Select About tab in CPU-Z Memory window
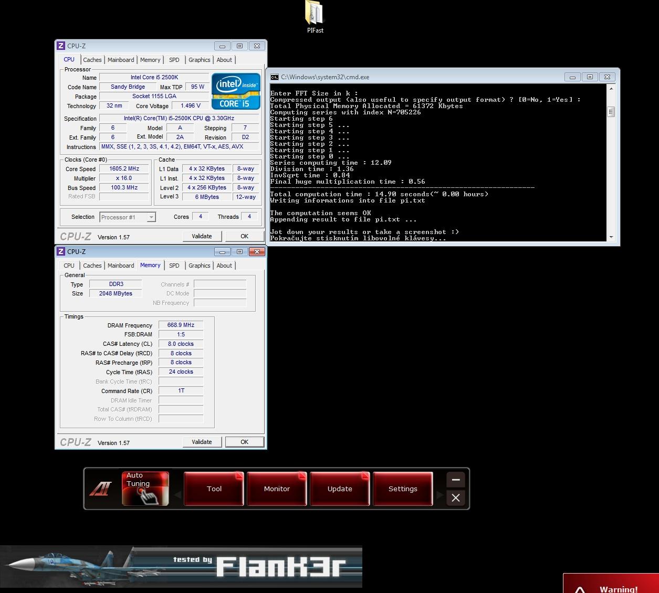 coord(224,266)
